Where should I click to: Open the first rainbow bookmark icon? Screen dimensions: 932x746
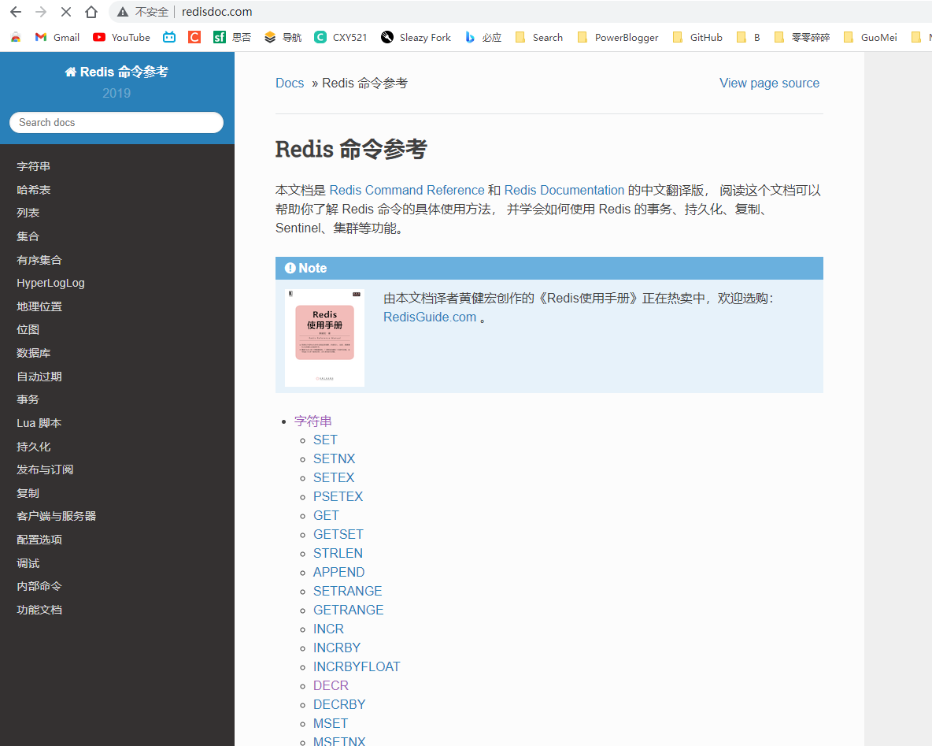(16, 38)
